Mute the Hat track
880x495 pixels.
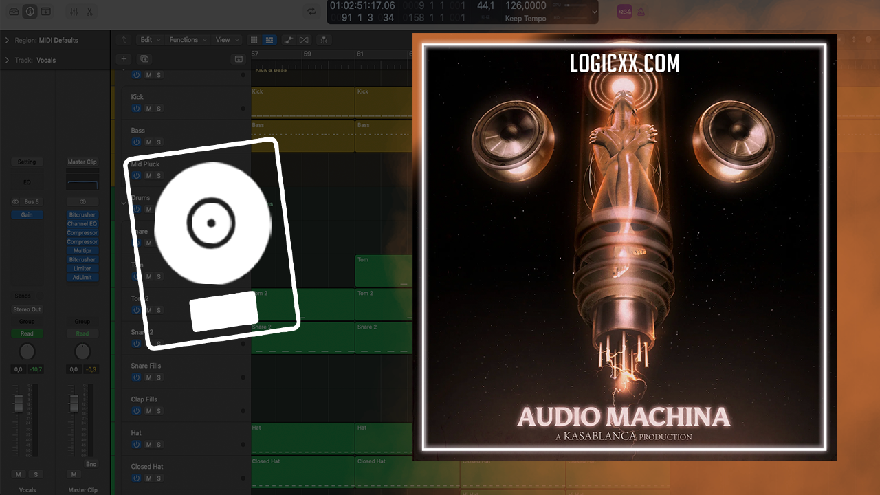click(148, 445)
